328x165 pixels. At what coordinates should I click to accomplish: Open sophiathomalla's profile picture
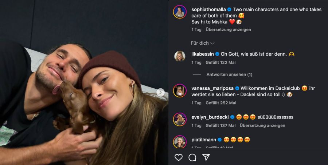coord(180,12)
